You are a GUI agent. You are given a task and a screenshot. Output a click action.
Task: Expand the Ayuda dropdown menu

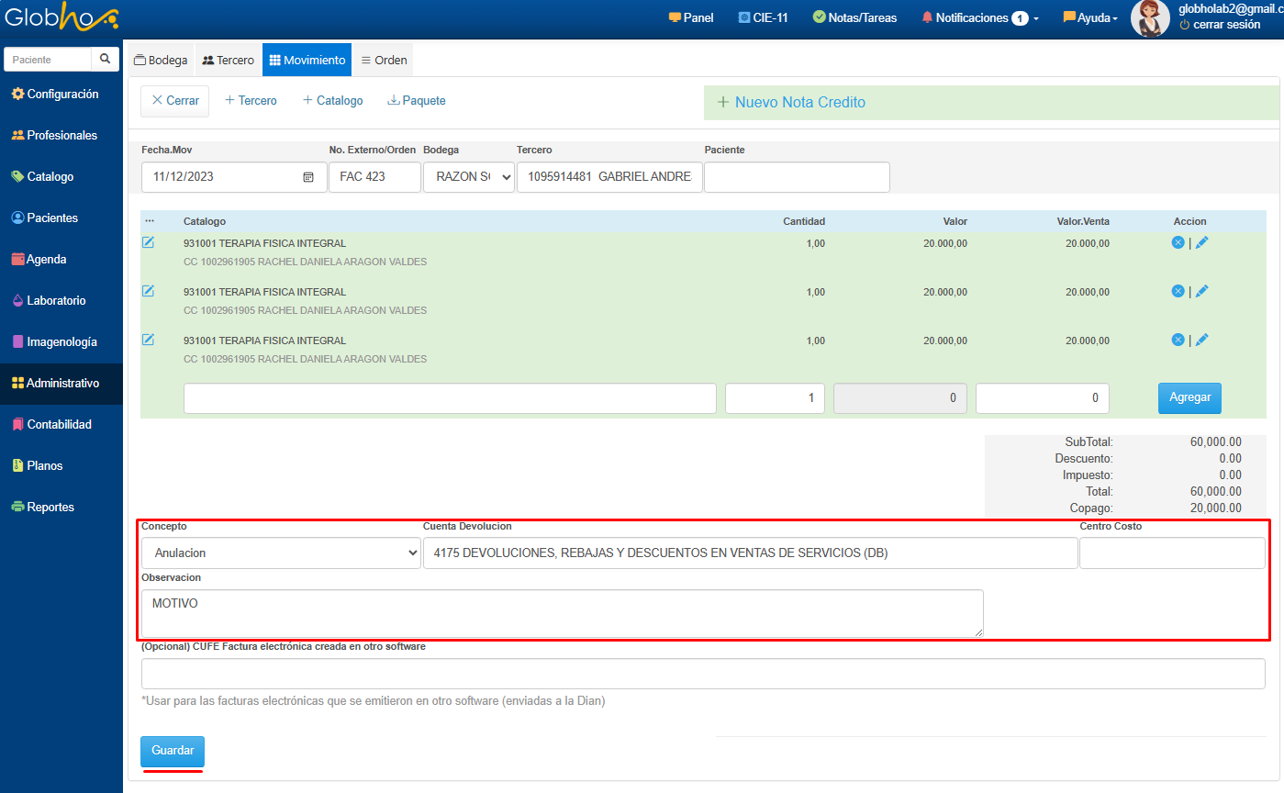[1090, 17]
